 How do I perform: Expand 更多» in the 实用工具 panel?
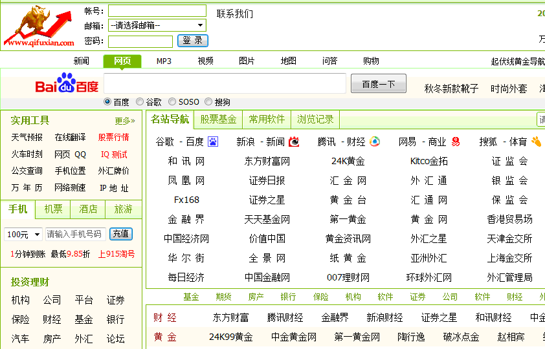coord(125,121)
